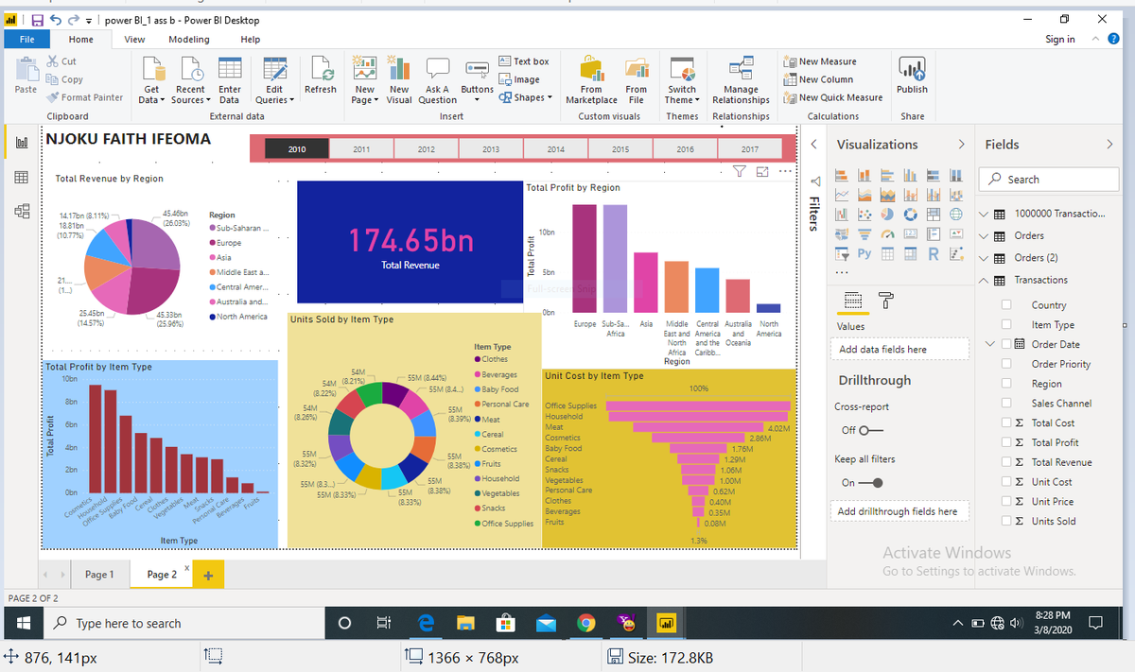Check the Total Profit field checkbox
This screenshot has height=672, width=1135.
click(1006, 442)
